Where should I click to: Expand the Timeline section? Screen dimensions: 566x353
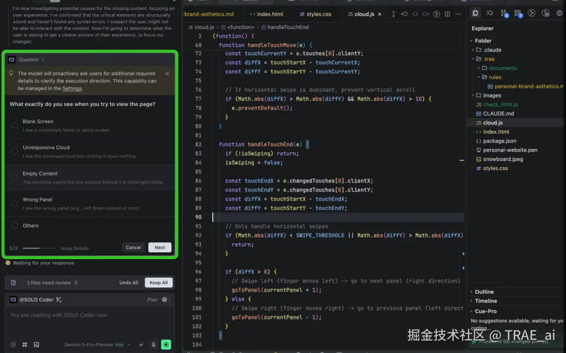[x=471, y=301]
